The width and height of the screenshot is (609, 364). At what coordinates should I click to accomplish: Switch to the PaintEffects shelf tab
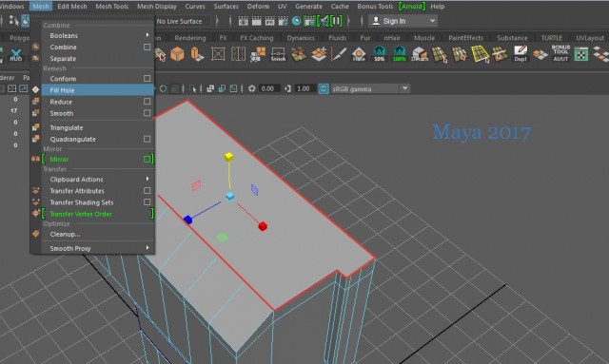point(465,38)
